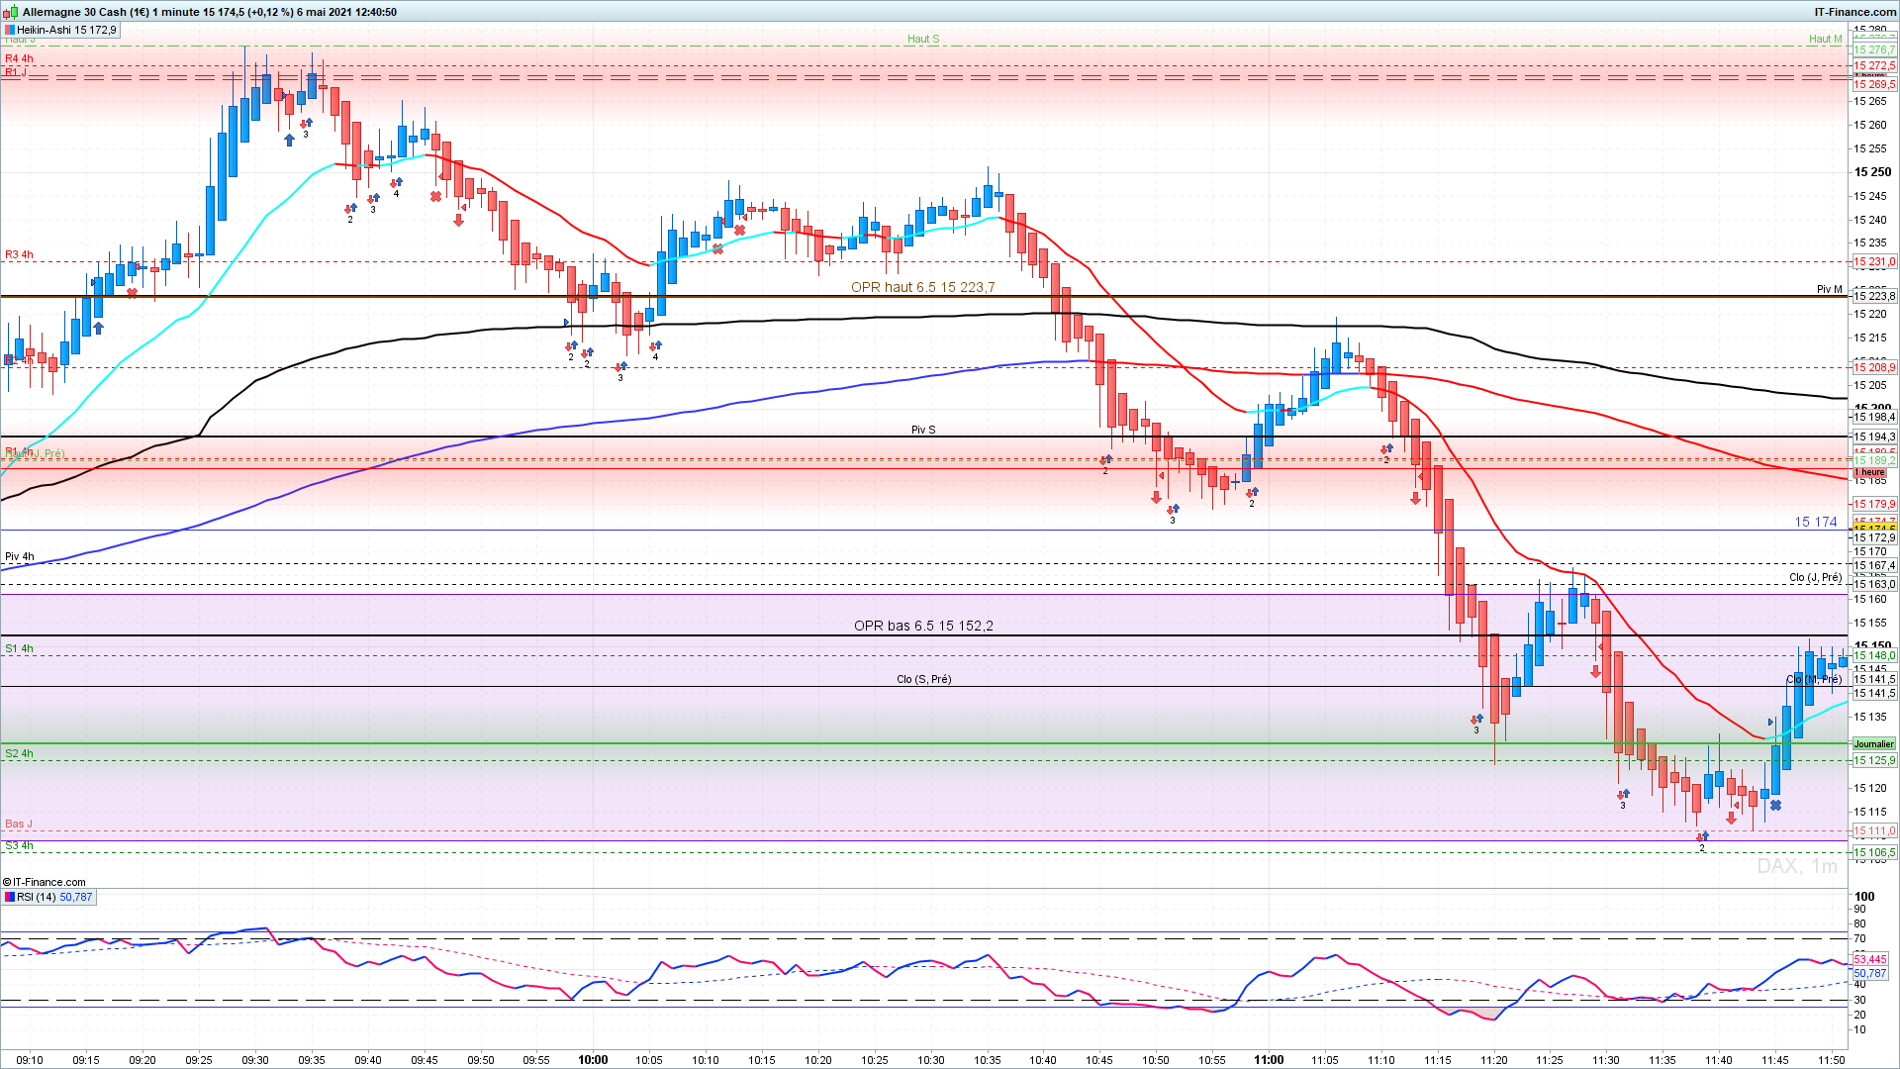Click the Heikin-Ashi red-blue color swatch

coord(10,30)
